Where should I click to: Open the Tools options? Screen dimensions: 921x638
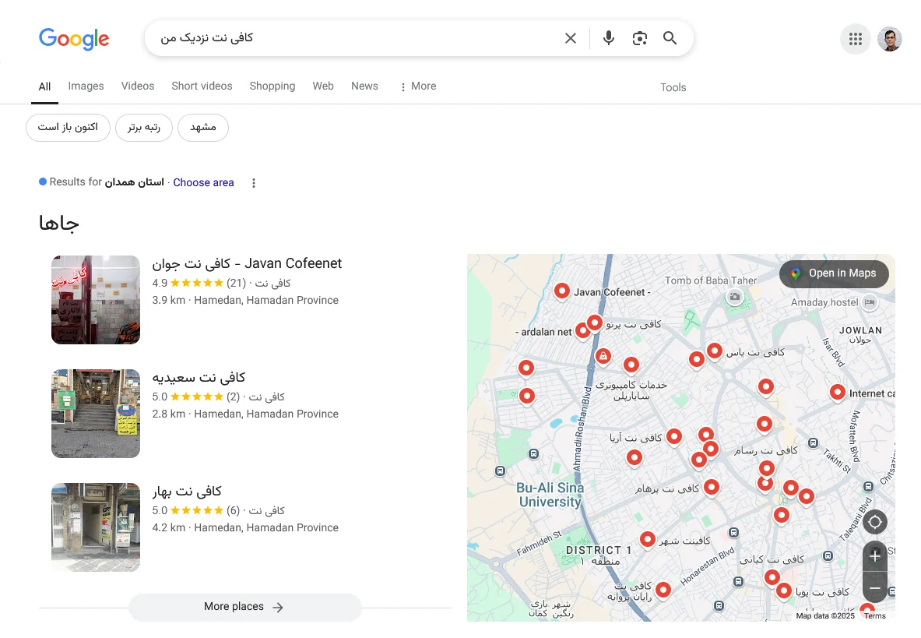[x=673, y=87]
